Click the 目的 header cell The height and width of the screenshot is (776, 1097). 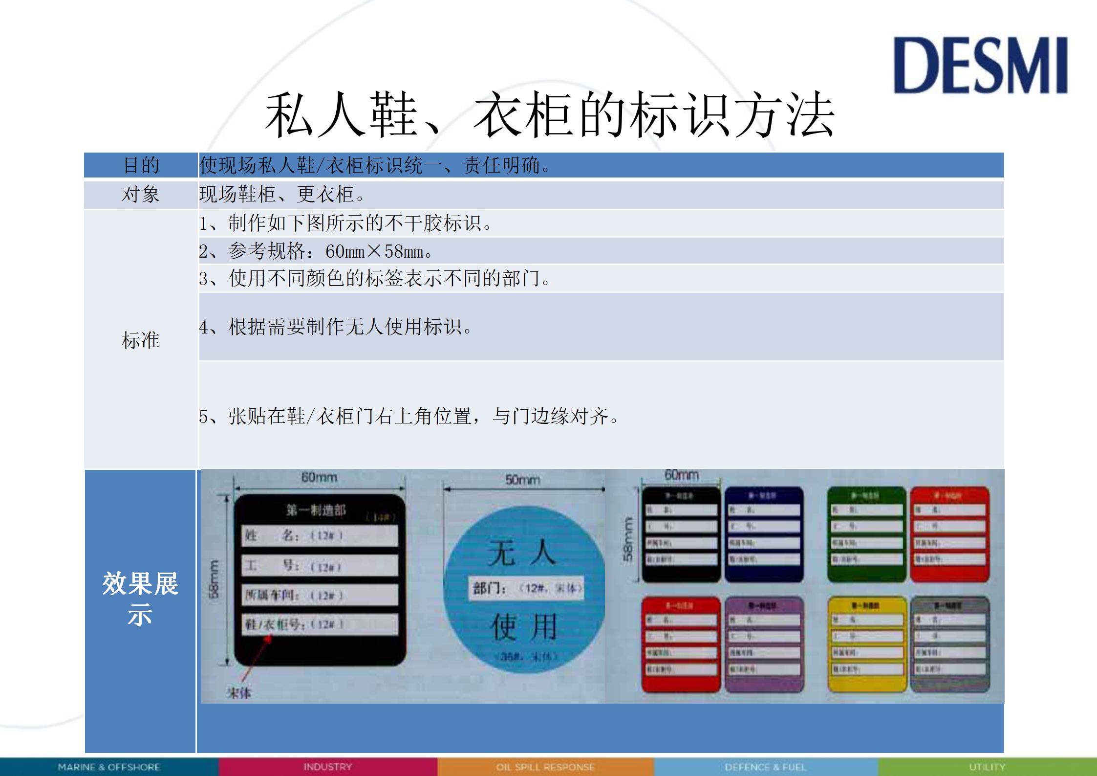pyautogui.click(x=141, y=165)
